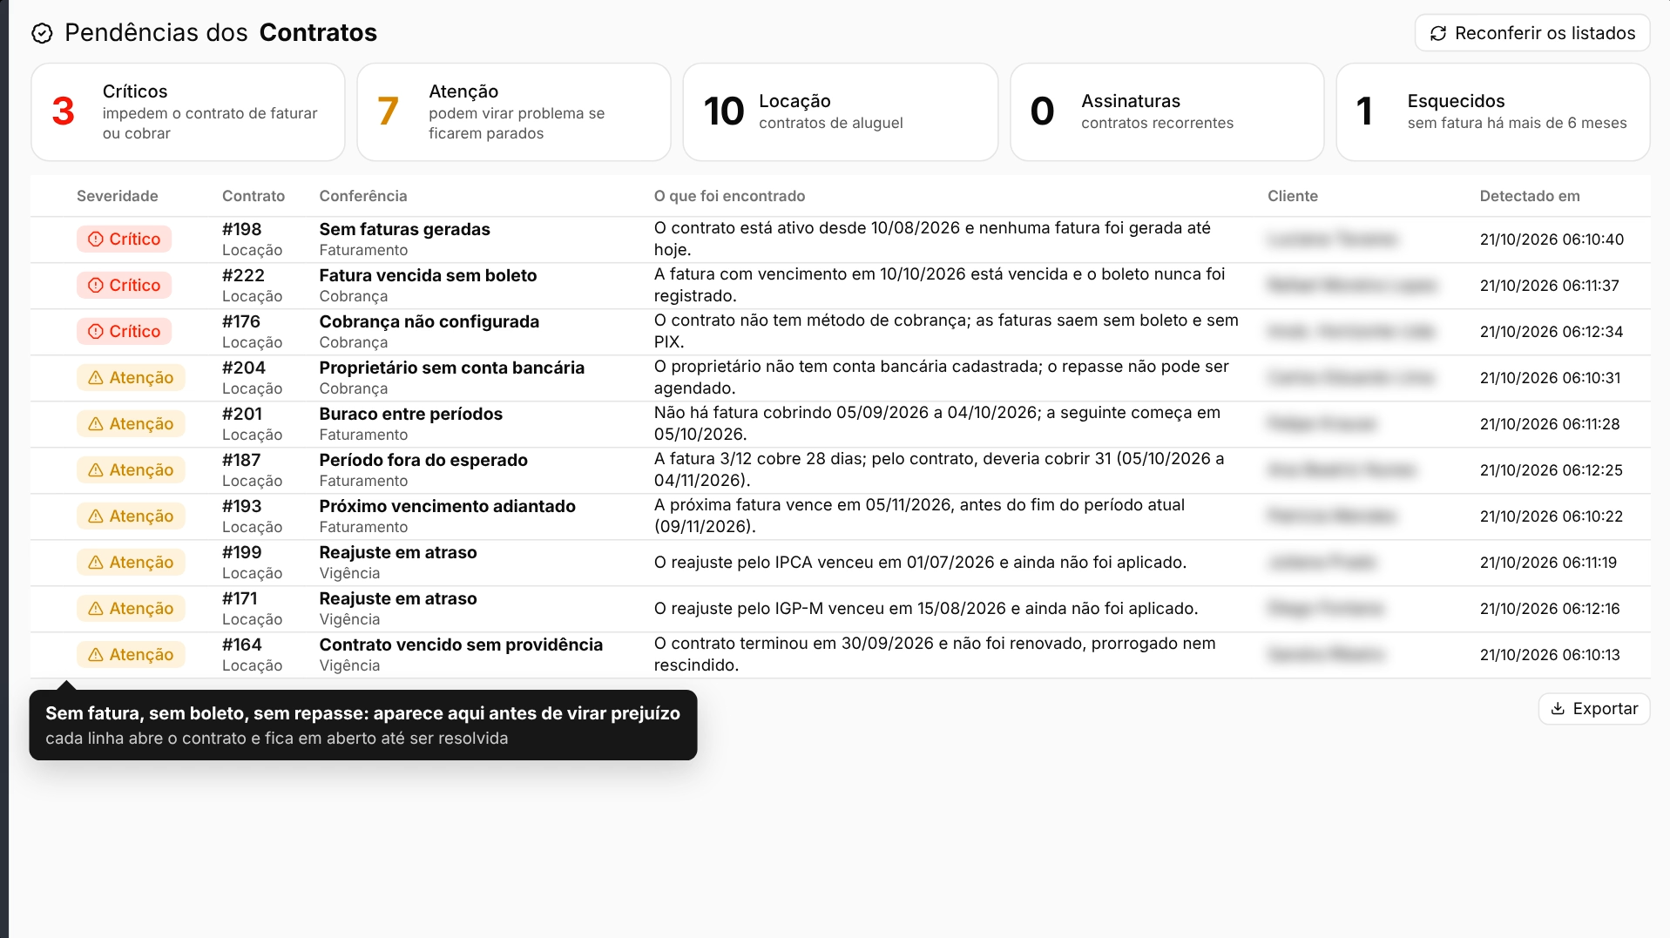Click 'Período fora do esperado' entry
Screen dimensions: 1670x938
[423, 460]
